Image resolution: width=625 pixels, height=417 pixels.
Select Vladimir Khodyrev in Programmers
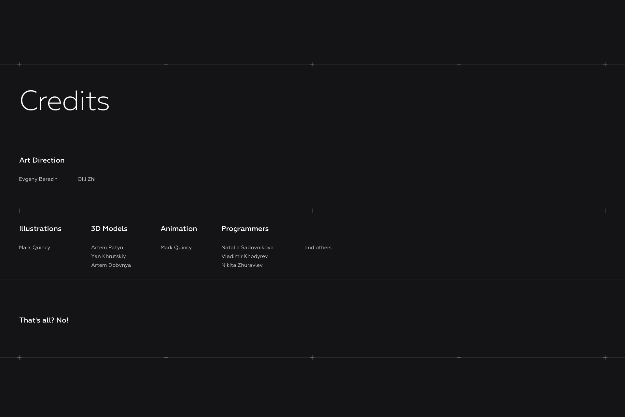tap(244, 256)
